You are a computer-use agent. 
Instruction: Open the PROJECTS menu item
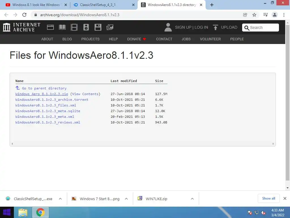[x=90, y=39]
